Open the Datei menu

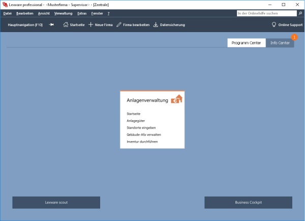coord(8,13)
